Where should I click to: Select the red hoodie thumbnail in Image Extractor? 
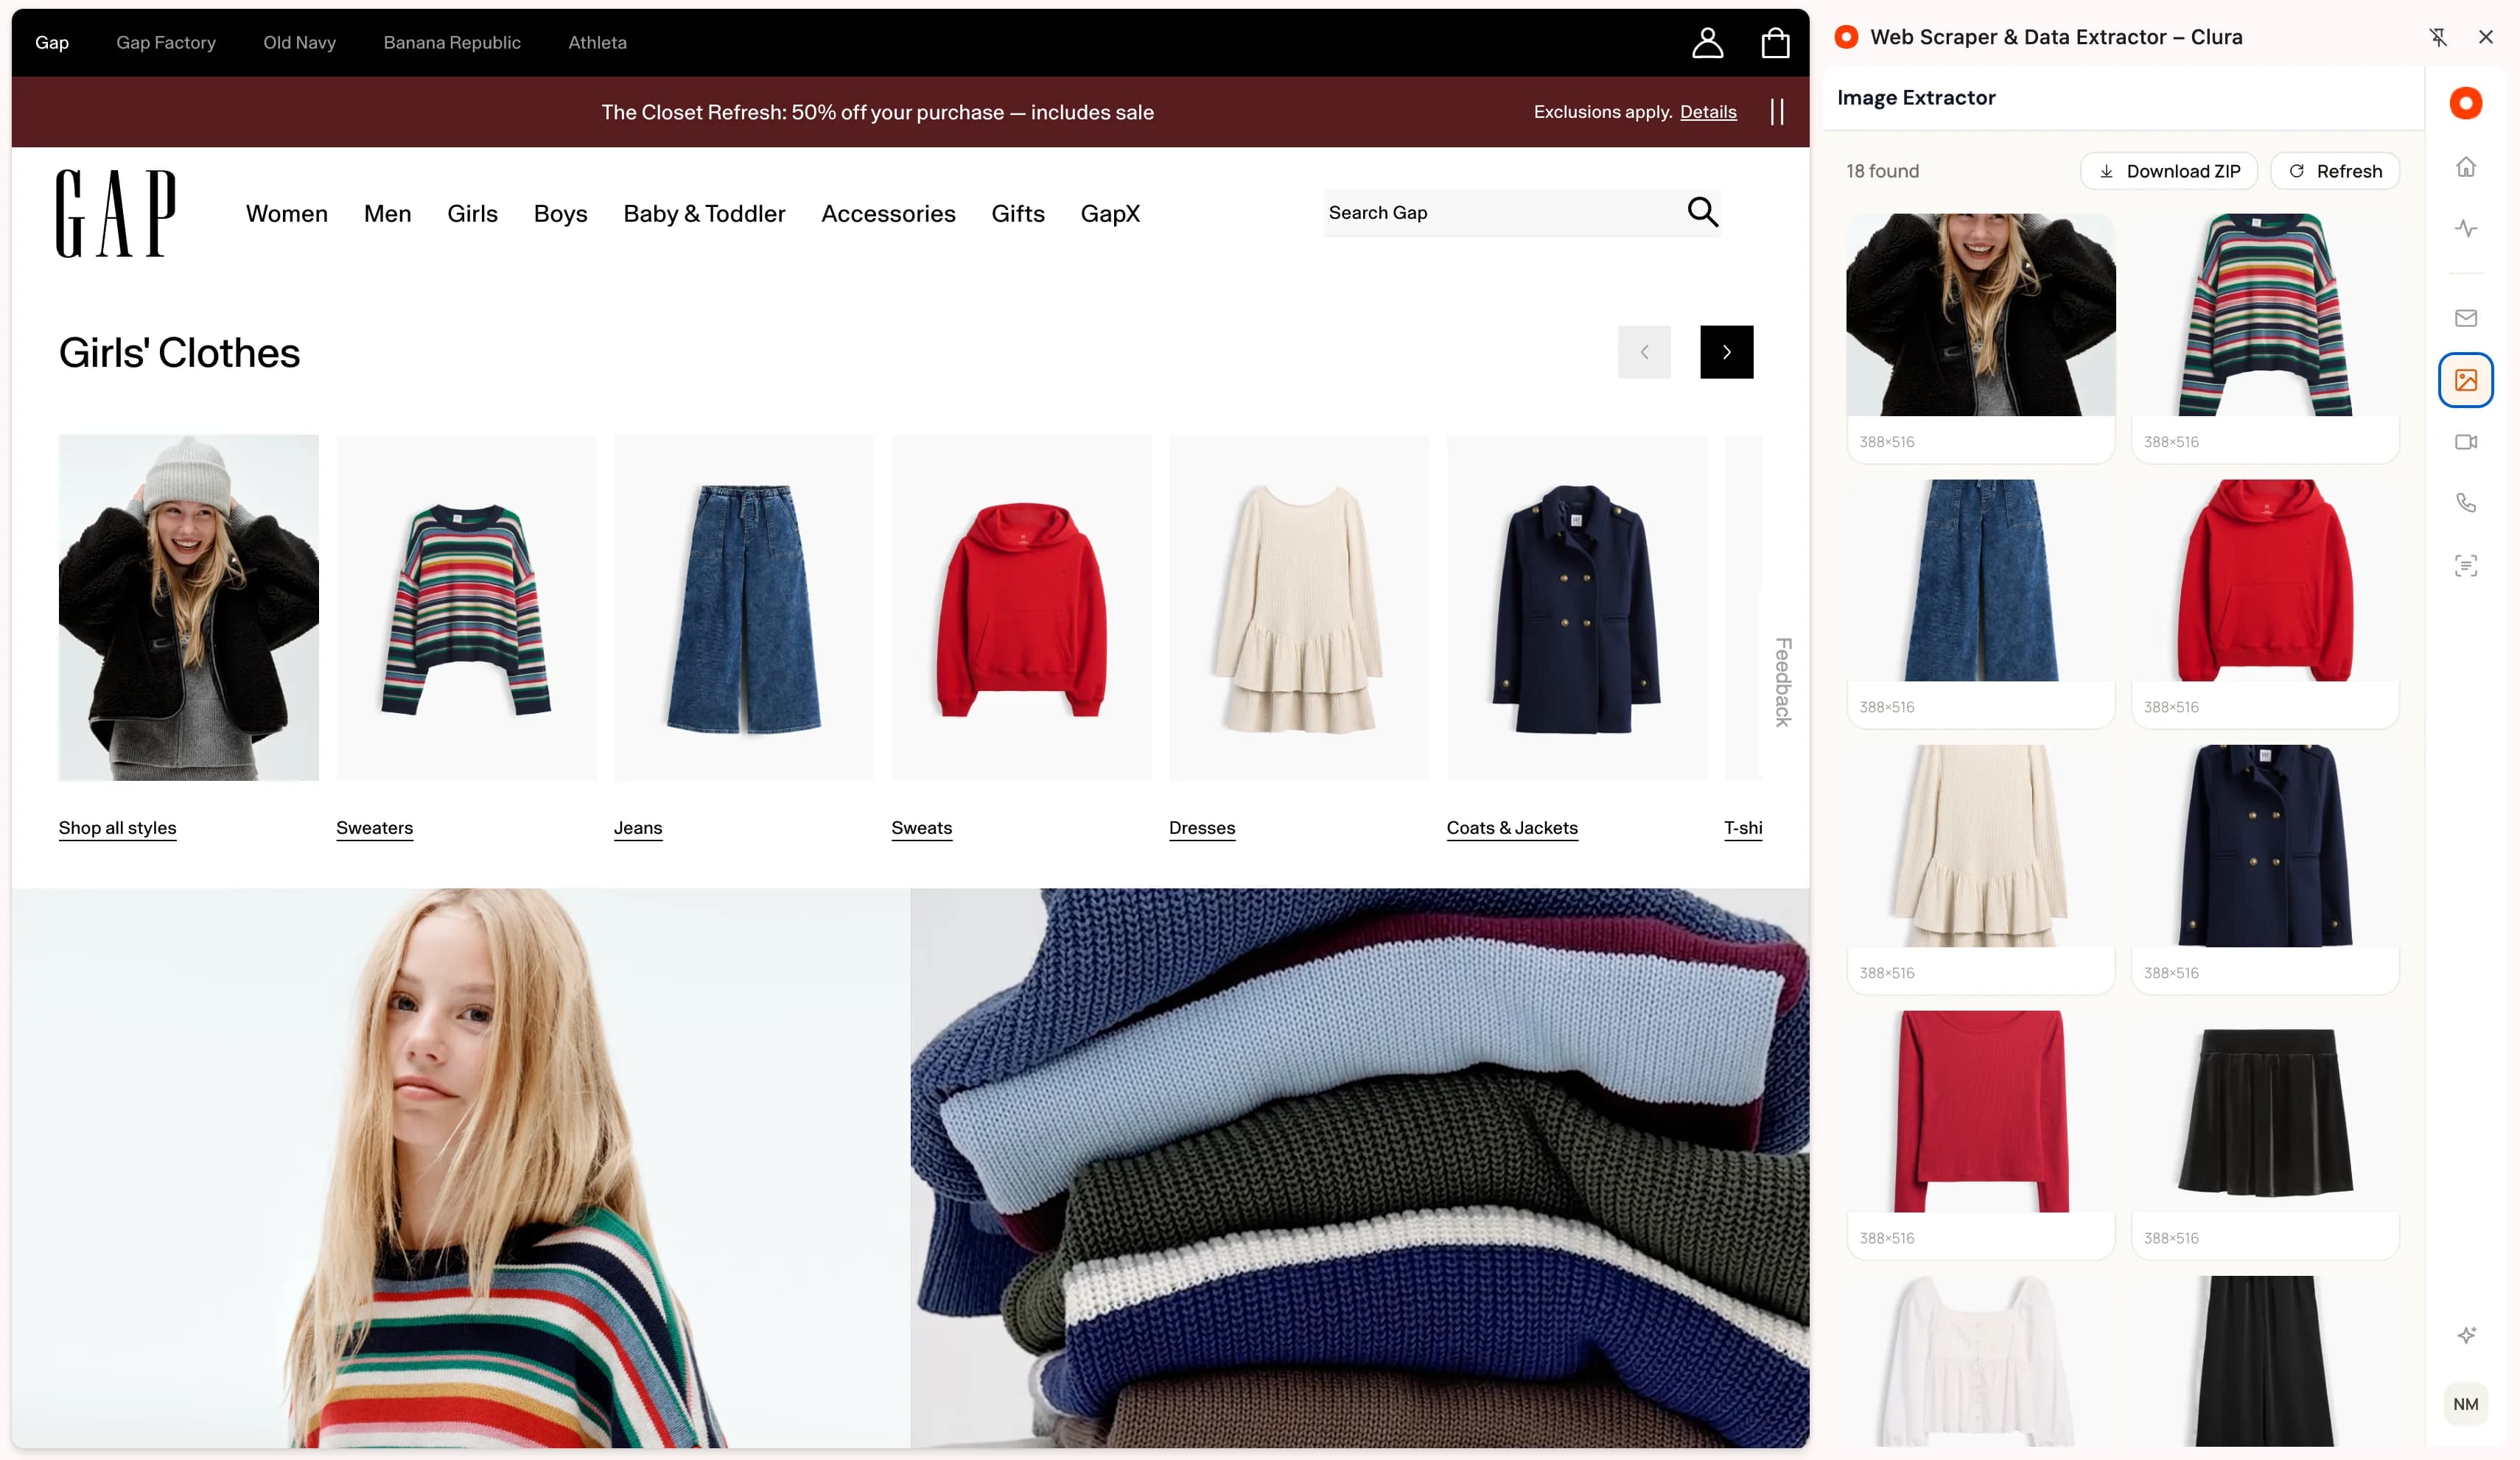pyautogui.click(x=2264, y=580)
